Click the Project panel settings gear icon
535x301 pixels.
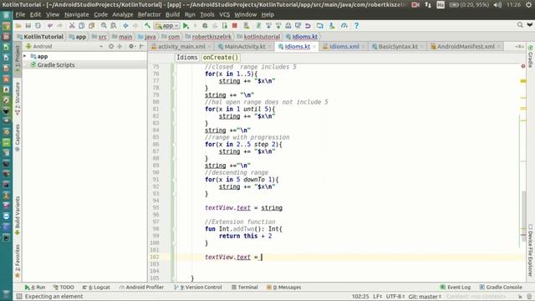(131, 47)
